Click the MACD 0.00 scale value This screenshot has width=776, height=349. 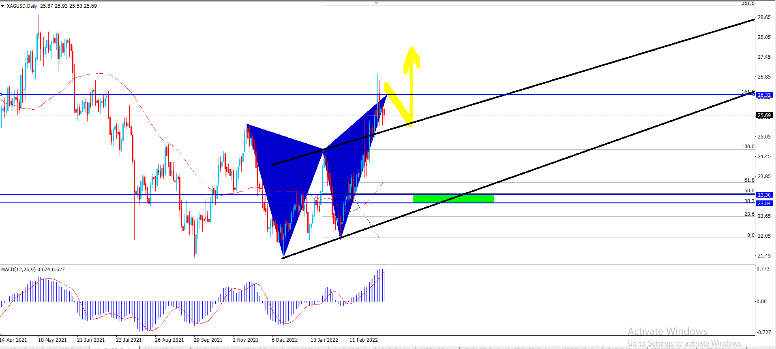pos(761,302)
